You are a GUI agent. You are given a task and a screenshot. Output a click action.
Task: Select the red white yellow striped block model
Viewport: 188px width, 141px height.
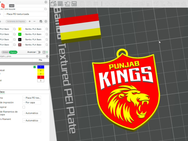80,28
